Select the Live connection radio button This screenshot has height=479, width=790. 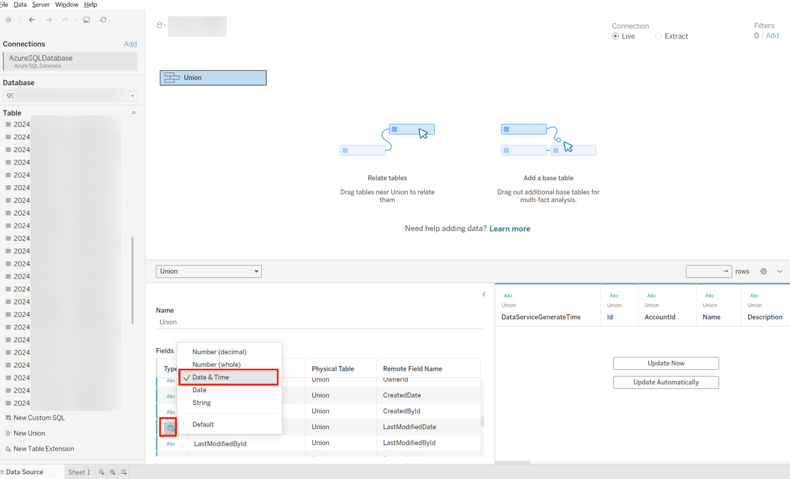click(x=615, y=35)
